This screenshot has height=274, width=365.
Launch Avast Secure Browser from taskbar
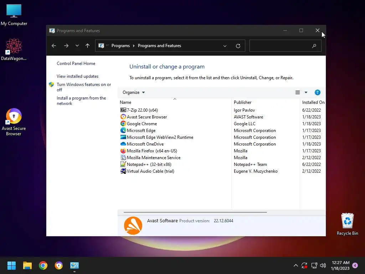59,265
